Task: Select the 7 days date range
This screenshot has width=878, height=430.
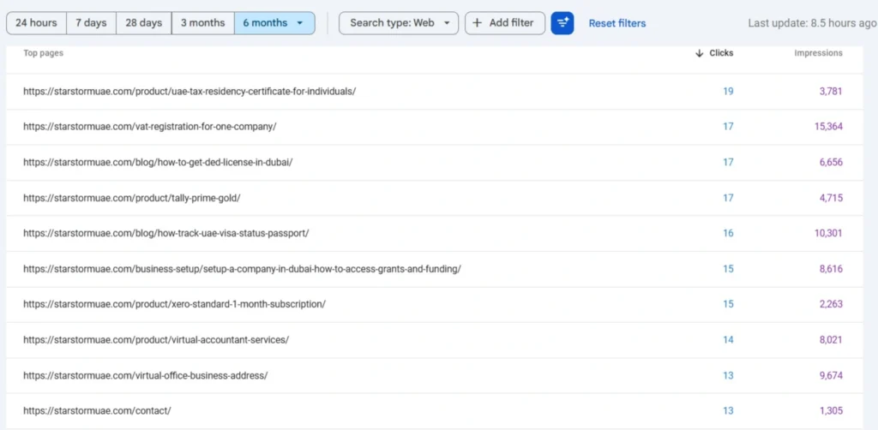Action: click(x=90, y=23)
